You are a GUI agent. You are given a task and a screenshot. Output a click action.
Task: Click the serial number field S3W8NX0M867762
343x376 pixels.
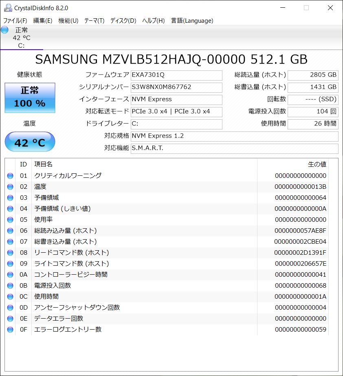point(176,87)
